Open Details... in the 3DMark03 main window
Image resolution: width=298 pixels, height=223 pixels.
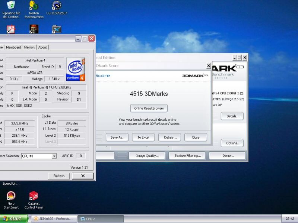pyautogui.click(x=232, y=116)
